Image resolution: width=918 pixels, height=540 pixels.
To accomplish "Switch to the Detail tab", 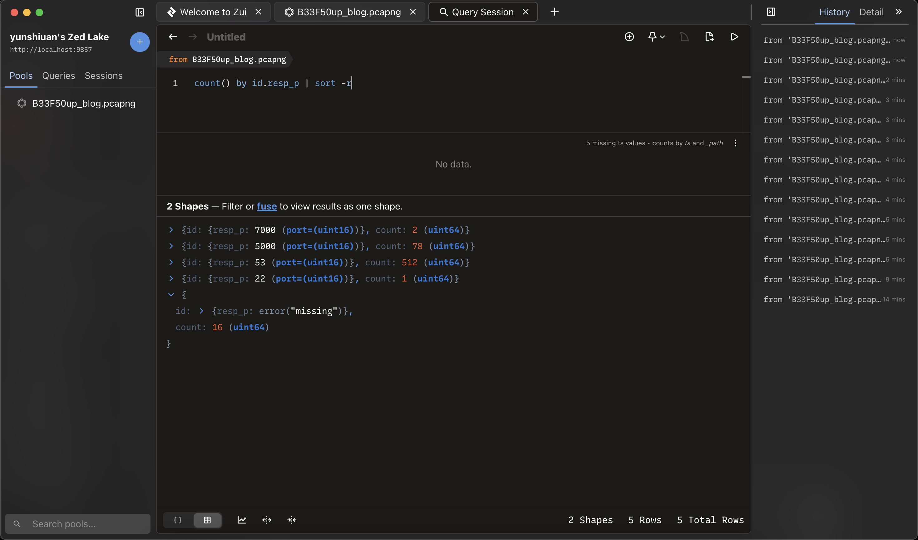I will (x=871, y=12).
